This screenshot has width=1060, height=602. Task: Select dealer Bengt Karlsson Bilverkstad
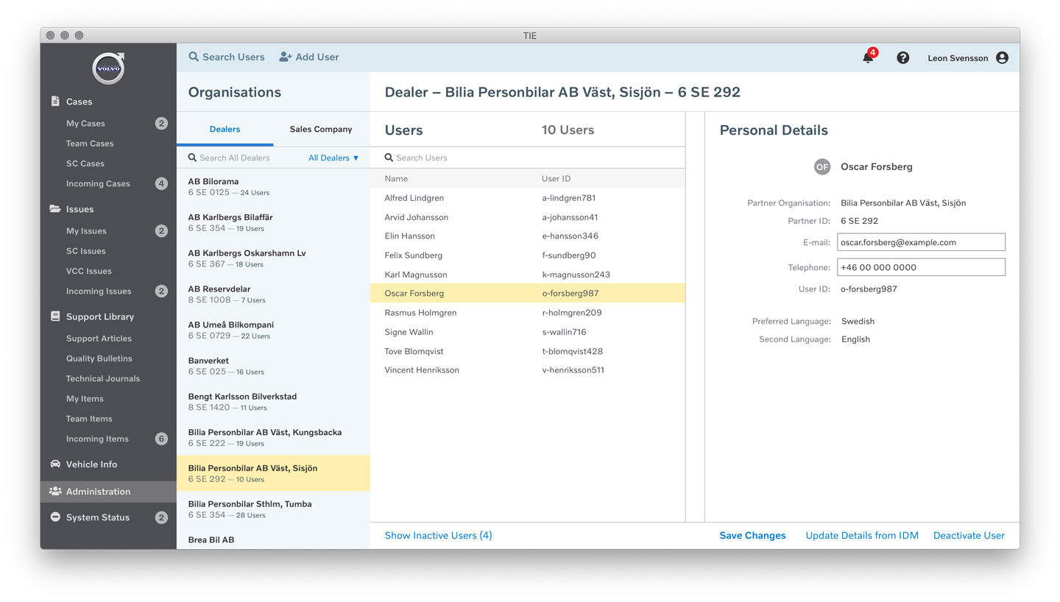[273, 402]
